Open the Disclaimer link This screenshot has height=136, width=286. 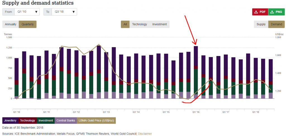145,134
